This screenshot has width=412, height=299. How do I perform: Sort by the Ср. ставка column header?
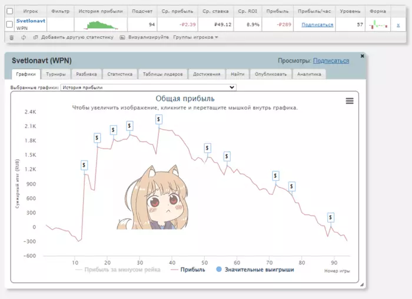(x=215, y=11)
